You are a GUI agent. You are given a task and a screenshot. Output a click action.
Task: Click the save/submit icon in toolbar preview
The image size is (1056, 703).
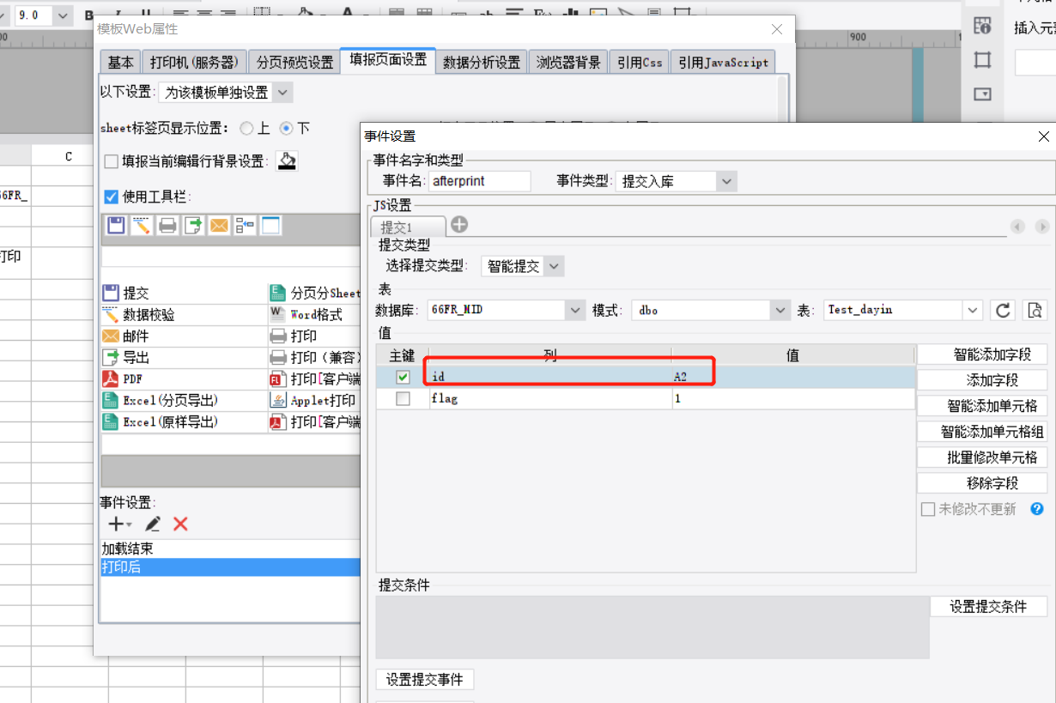[x=115, y=226]
